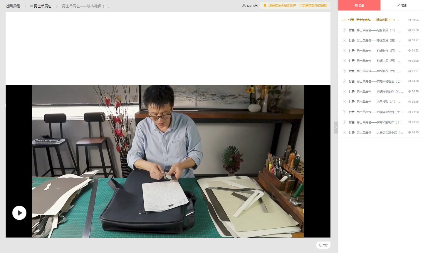Collapse the catalog sidebar with the arrow handle

(x=336, y=127)
